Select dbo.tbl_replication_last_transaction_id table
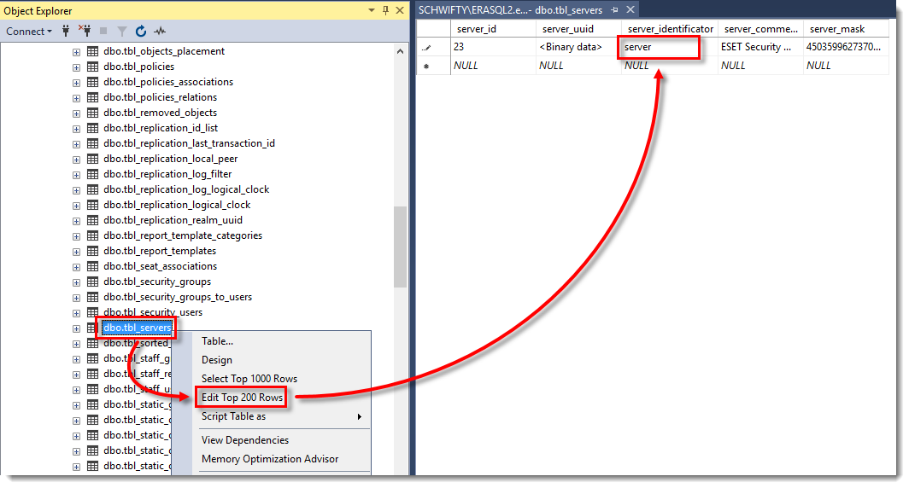This screenshot has width=909, height=488. click(189, 143)
